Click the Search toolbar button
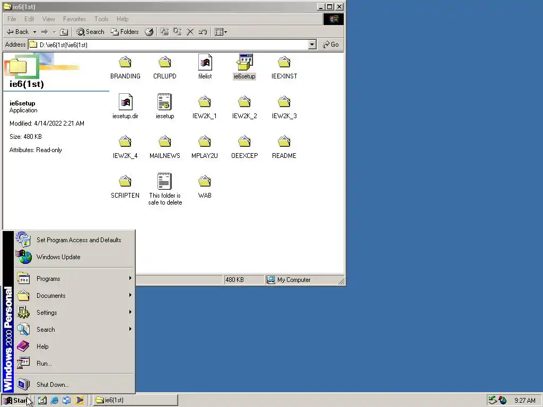 click(x=90, y=32)
